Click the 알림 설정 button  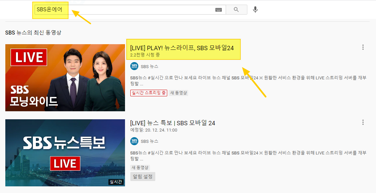[x=143, y=176]
